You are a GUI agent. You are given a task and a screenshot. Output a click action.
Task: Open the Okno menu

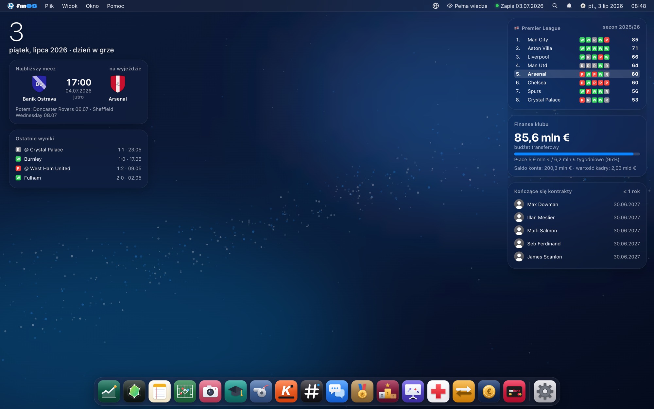tap(92, 6)
